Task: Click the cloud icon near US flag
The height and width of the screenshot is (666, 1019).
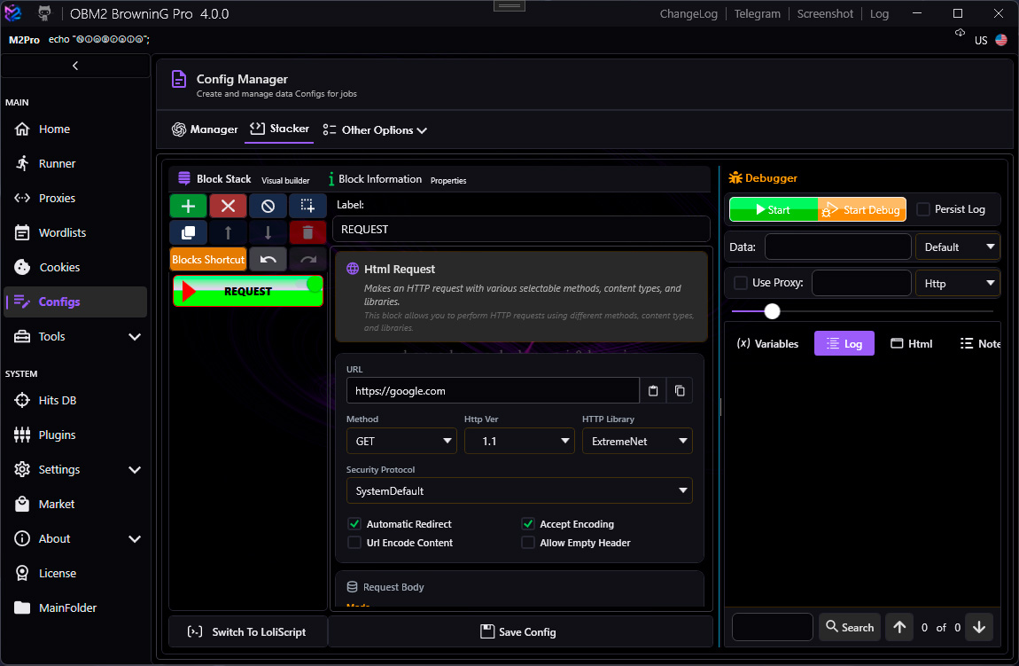Action: (x=960, y=33)
